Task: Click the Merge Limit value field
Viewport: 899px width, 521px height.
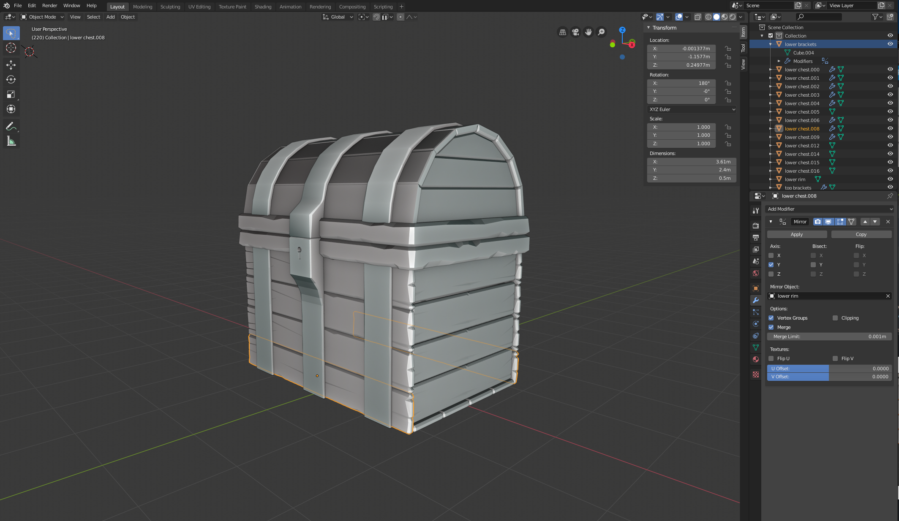Action: point(829,336)
